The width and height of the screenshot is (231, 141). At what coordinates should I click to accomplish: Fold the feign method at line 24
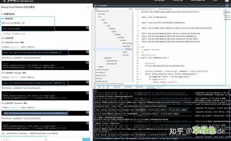tap(140, 74)
